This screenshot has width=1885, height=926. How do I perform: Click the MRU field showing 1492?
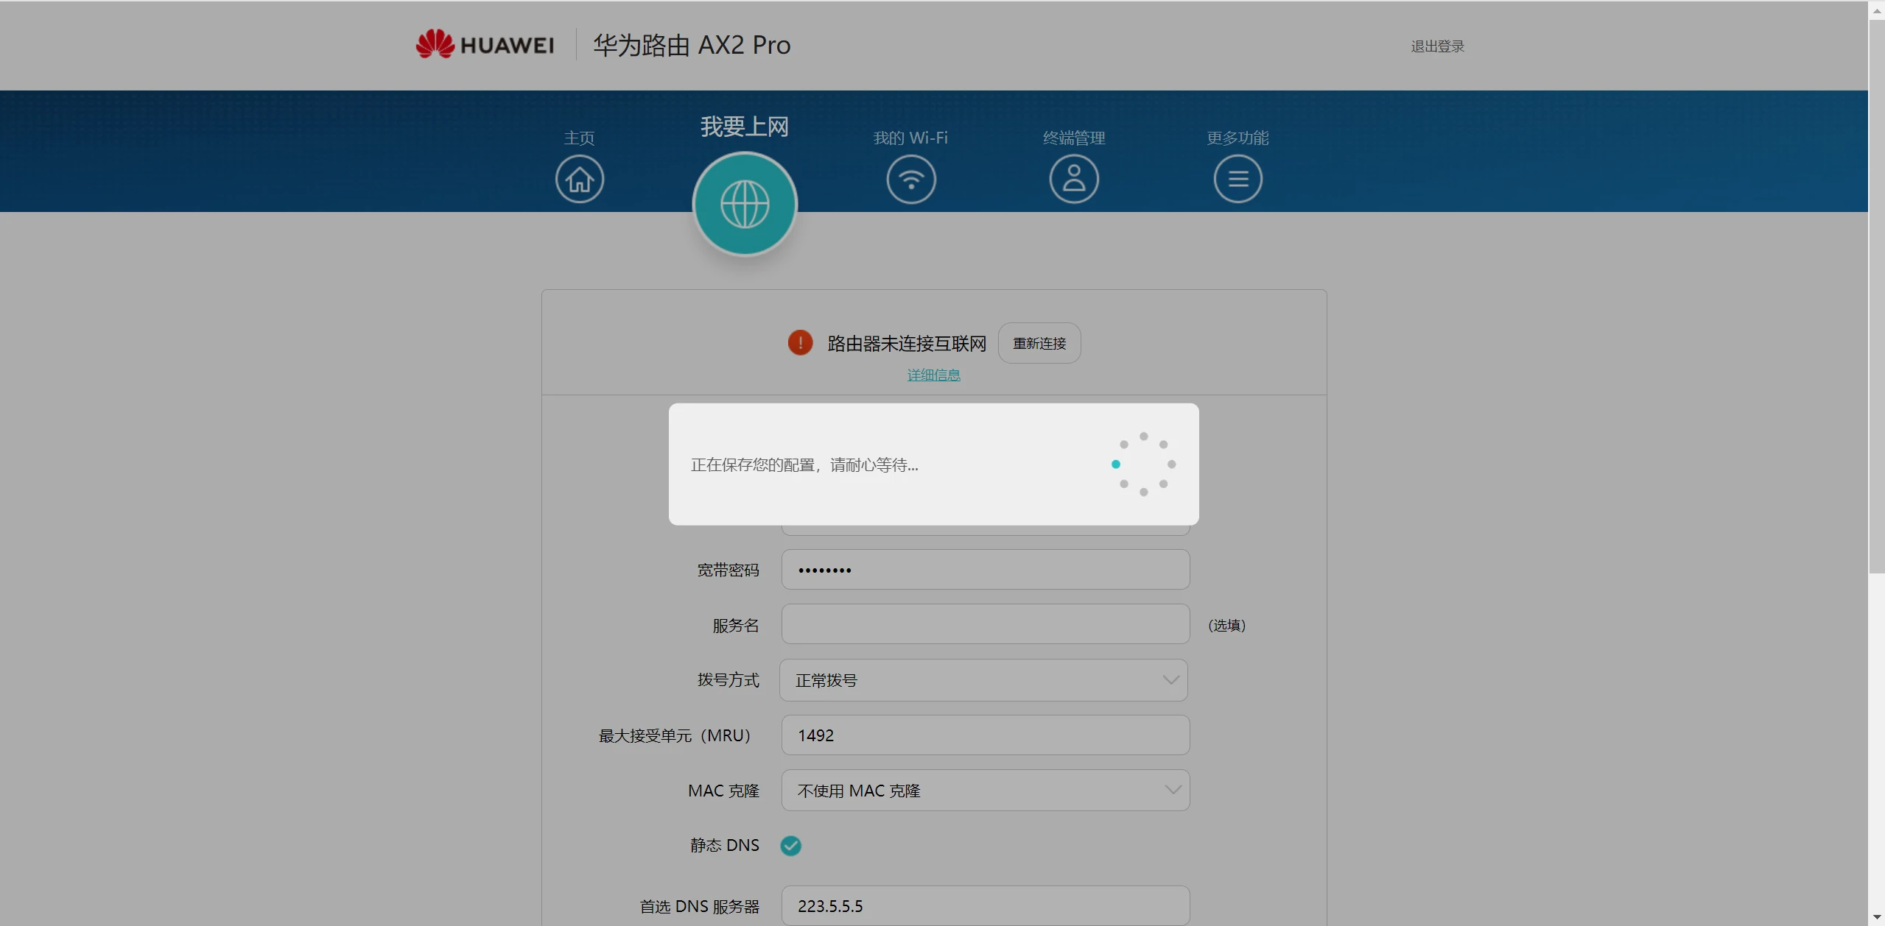tap(985, 735)
